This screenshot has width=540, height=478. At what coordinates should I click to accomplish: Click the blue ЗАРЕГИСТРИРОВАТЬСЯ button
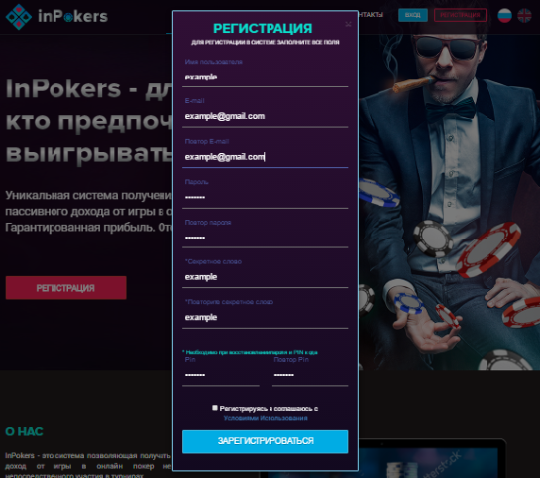point(265,441)
